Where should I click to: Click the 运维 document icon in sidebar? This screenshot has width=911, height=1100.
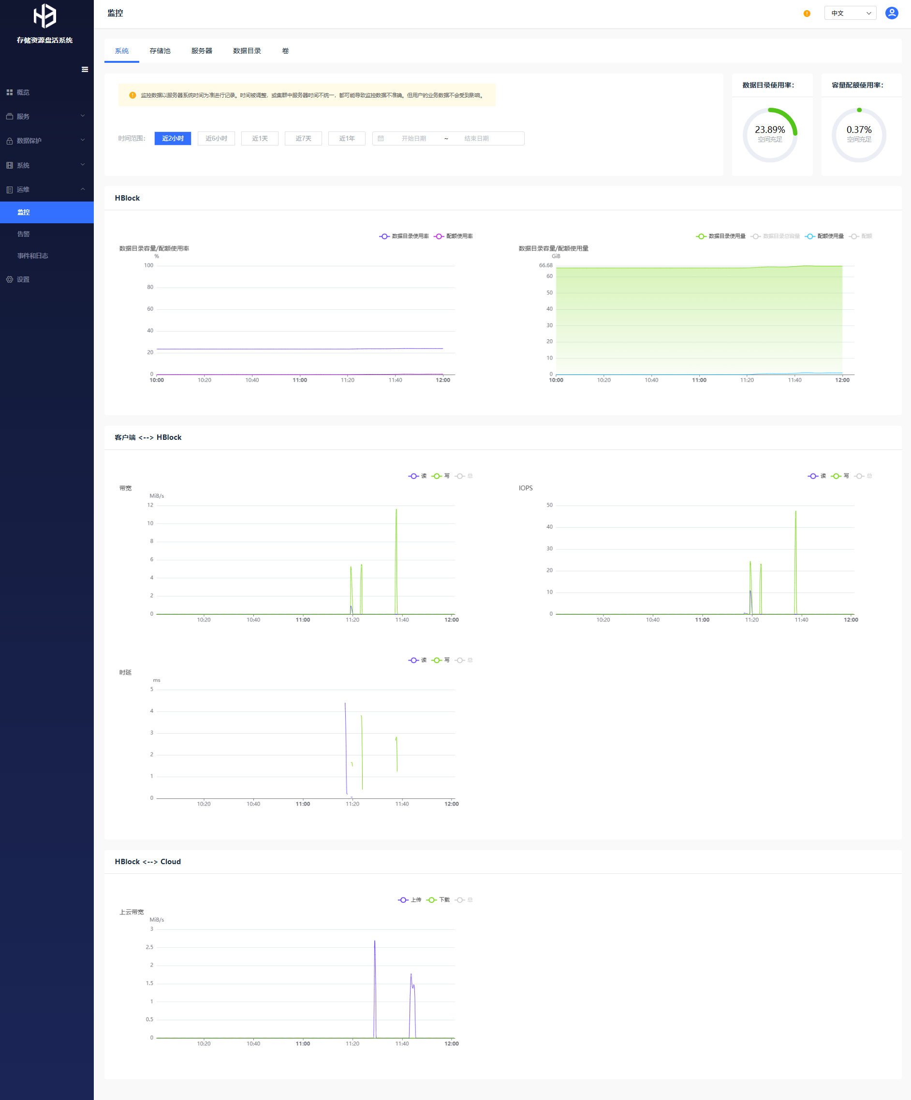coord(10,189)
